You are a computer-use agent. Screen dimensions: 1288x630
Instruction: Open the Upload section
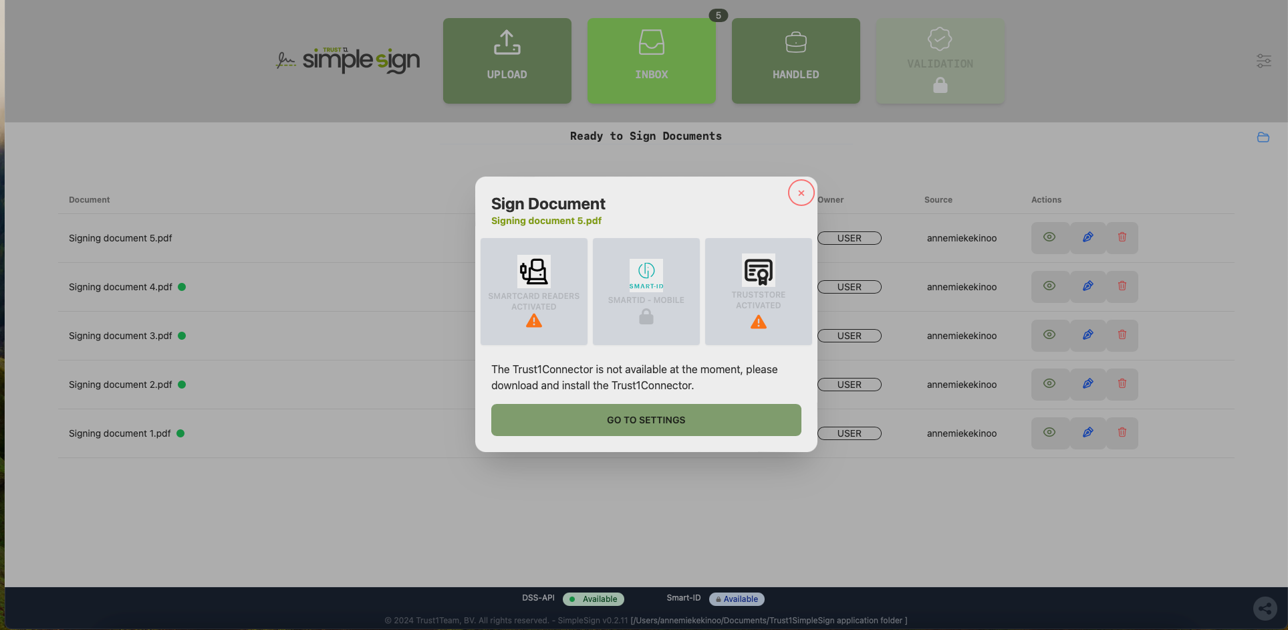click(507, 61)
